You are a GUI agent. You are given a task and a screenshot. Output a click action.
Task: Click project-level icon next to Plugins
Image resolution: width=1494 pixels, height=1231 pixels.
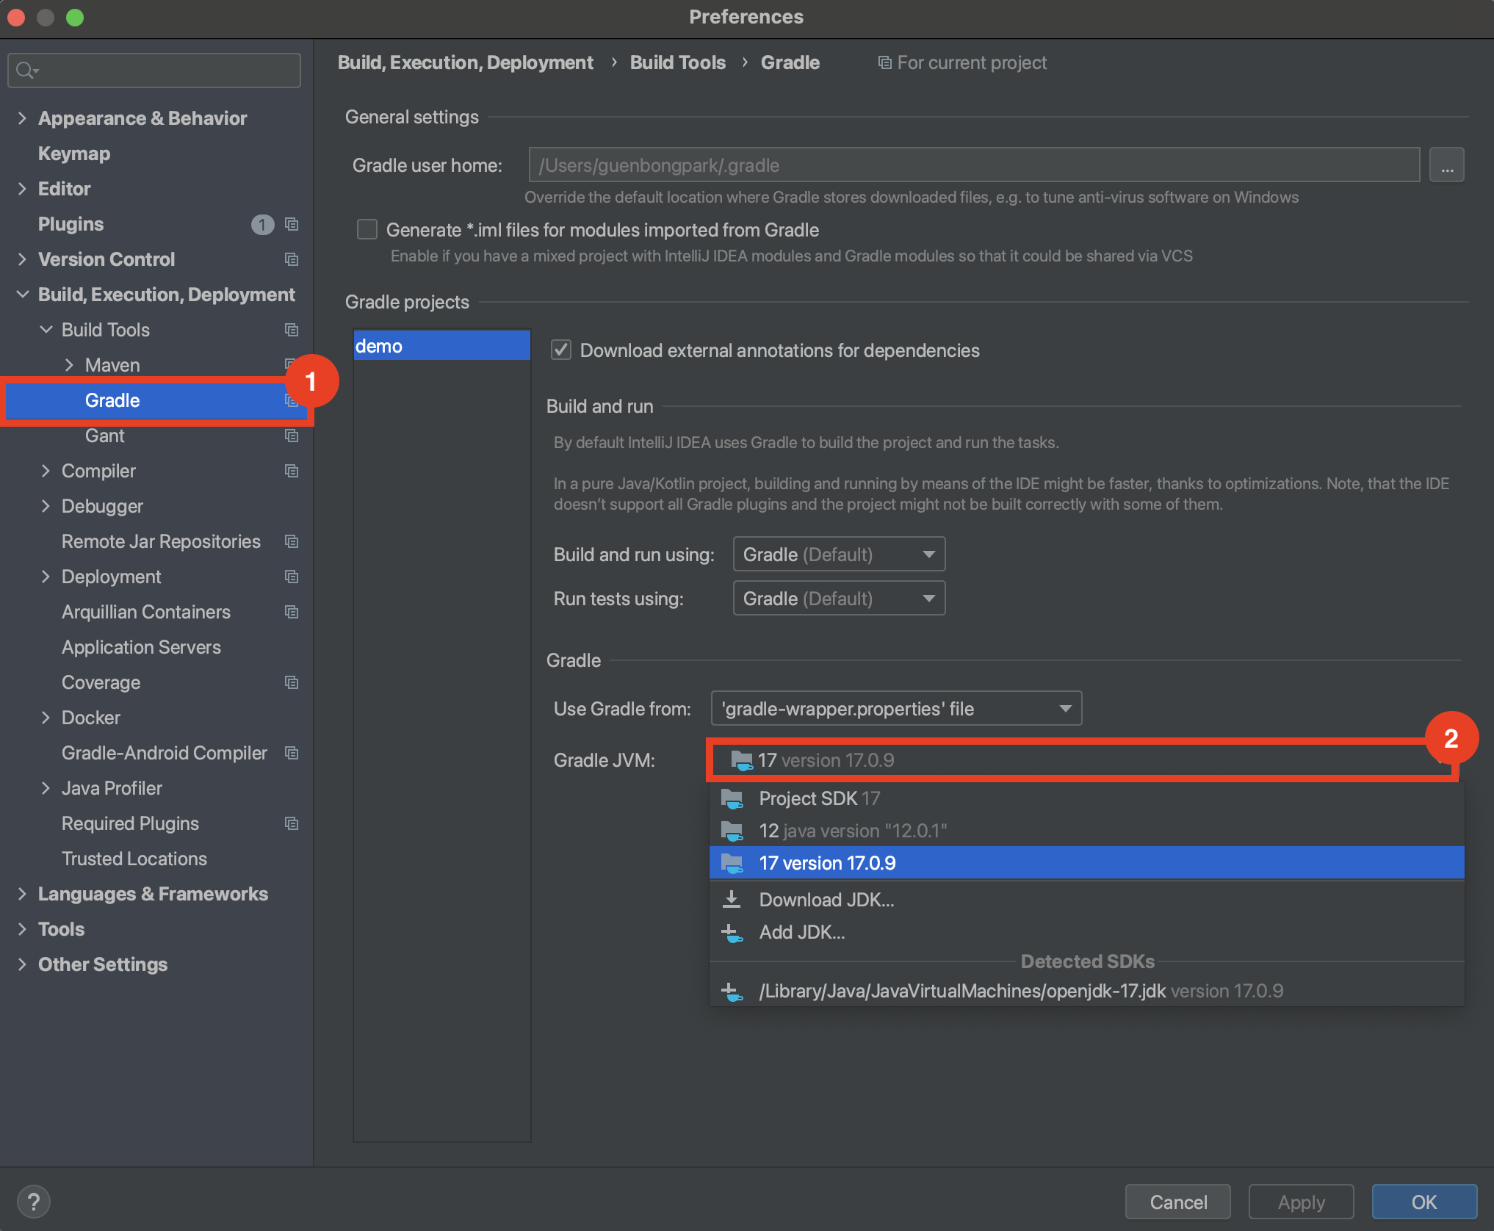pyautogui.click(x=292, y=224)
